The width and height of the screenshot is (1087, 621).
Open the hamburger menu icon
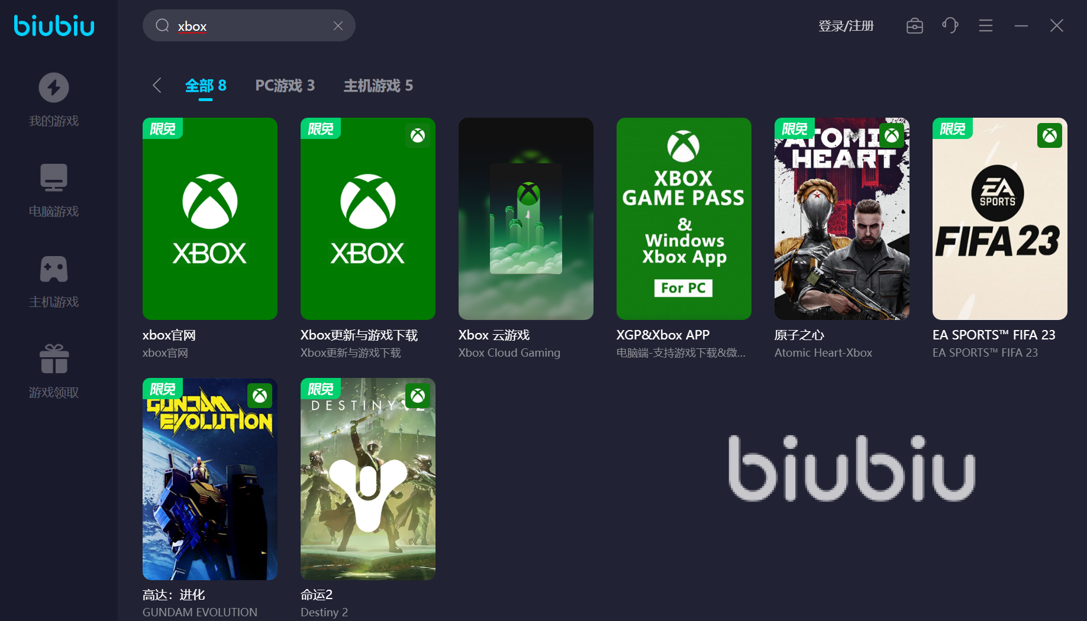click(986, 25)
